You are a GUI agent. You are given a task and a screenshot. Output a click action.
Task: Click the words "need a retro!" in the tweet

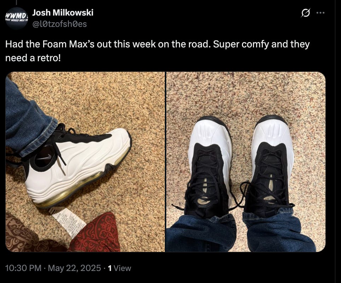point(33,58)
